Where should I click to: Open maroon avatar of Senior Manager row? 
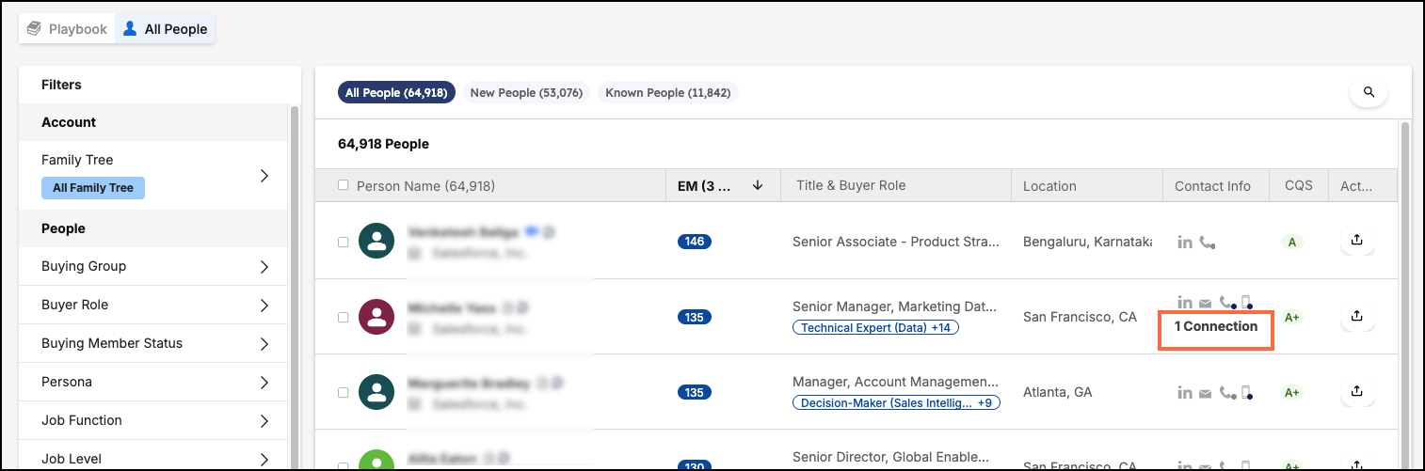[376, 317]
